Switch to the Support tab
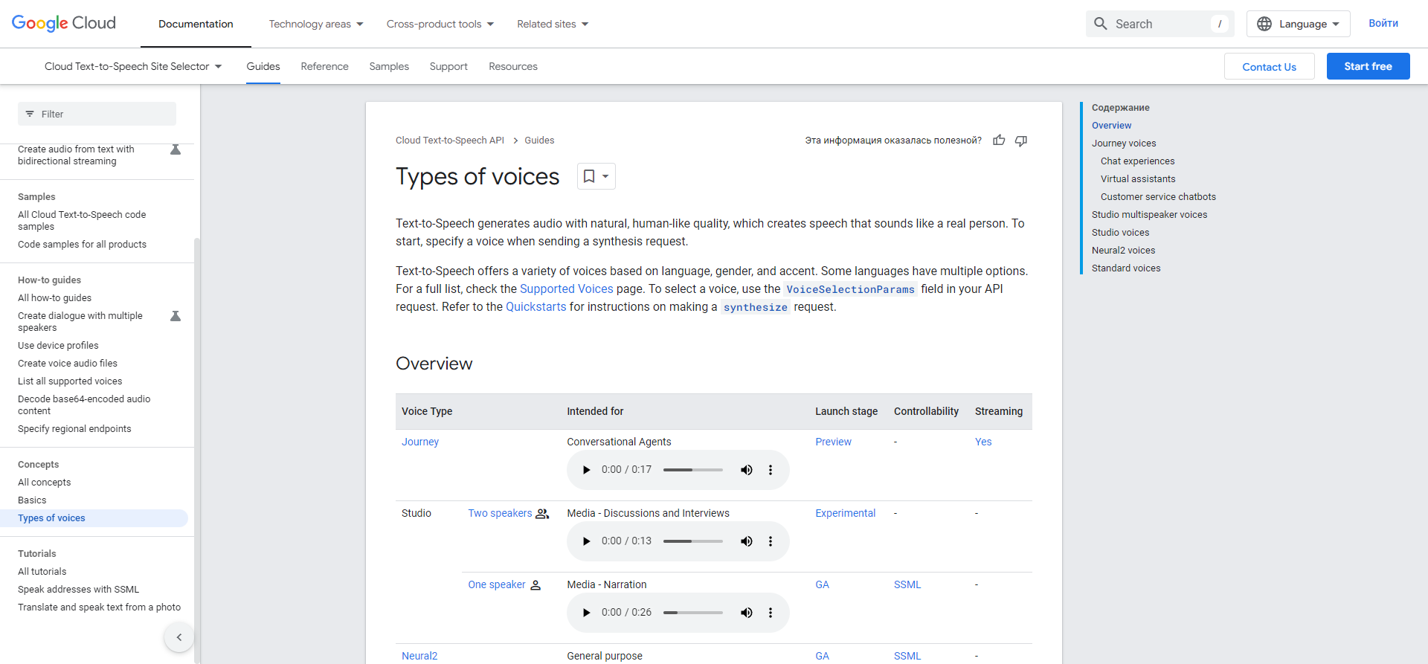Image resolution: width=1428 pixels, height=664 pixels. pos(448,66)
